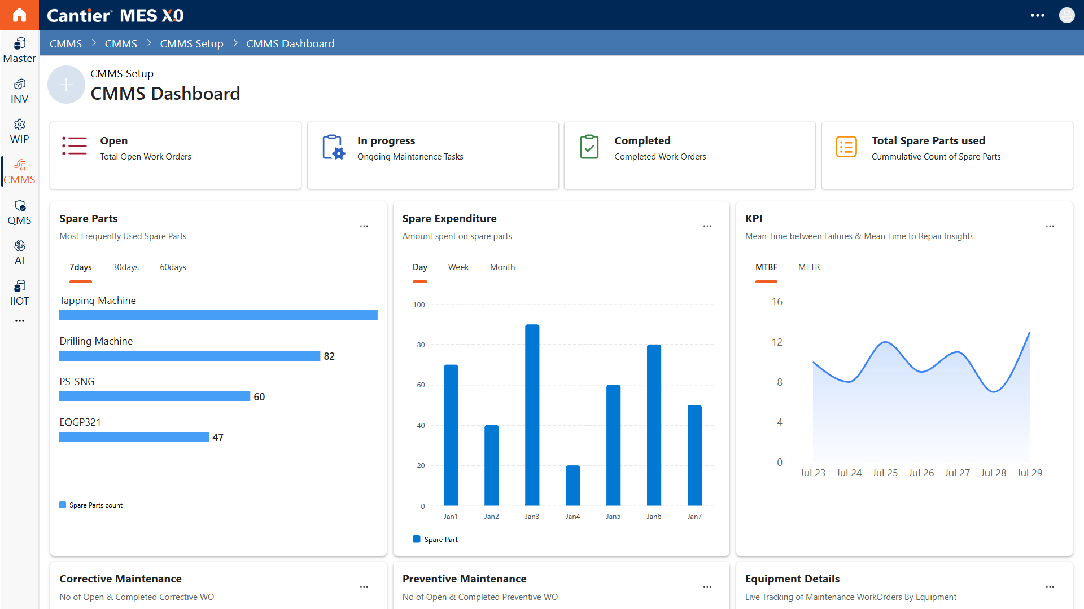Screen dimensions: 1084x609
Task: Click the Open work orders list icon
Action: coord(74,145)
